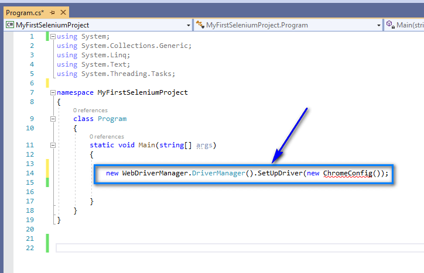Screen dimensions: 424x273
Task: Click the SetUpDriver method call
Action: click(x=280, y=173)
